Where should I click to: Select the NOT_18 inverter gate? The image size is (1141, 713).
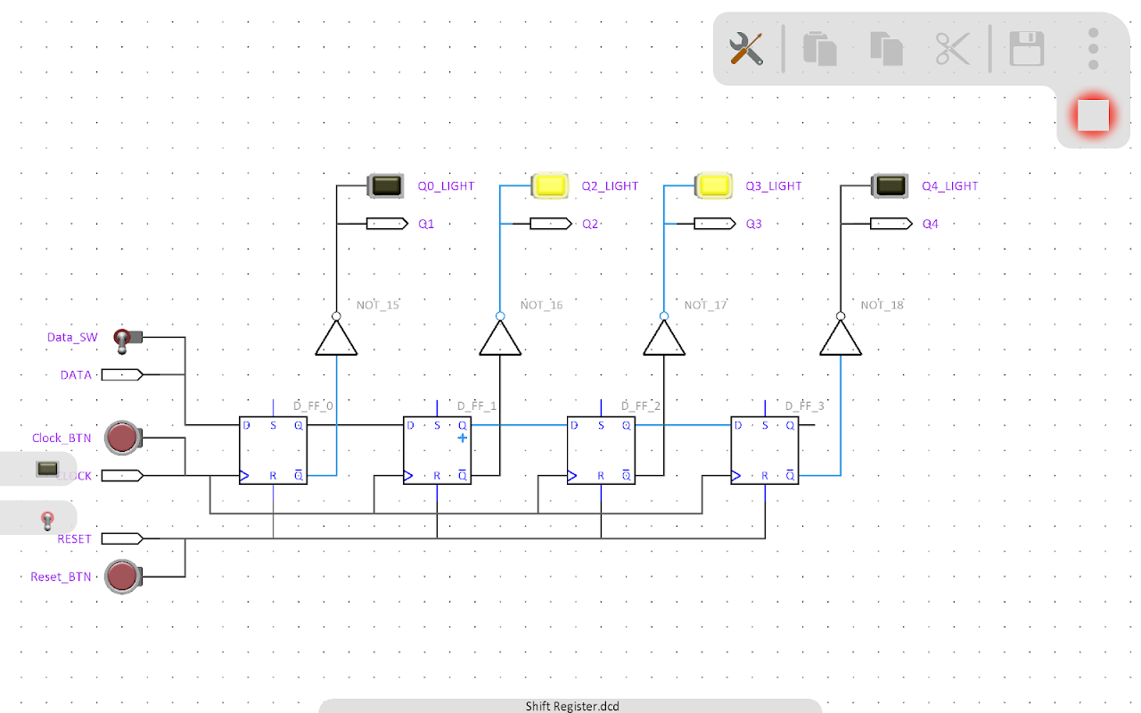[x=840, y=339]
